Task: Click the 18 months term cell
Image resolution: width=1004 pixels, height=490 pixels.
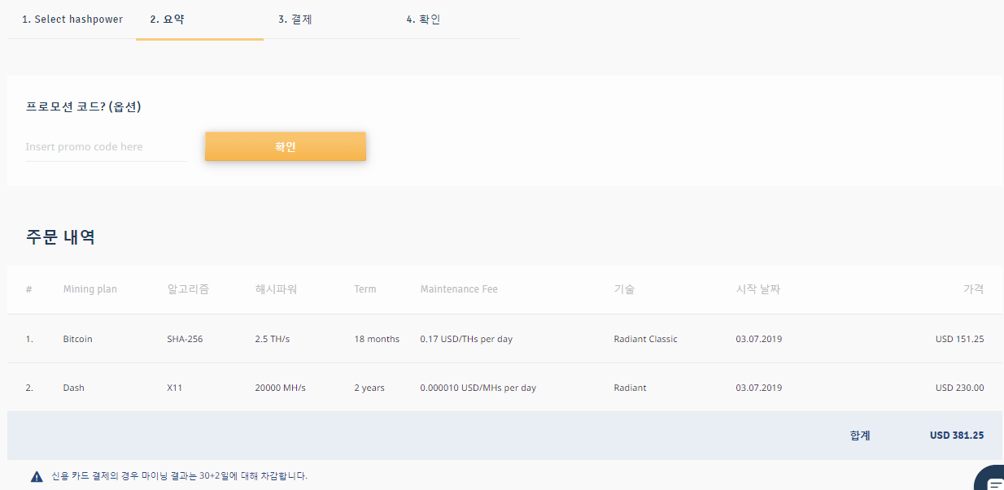Action: (x=377, y=339)
